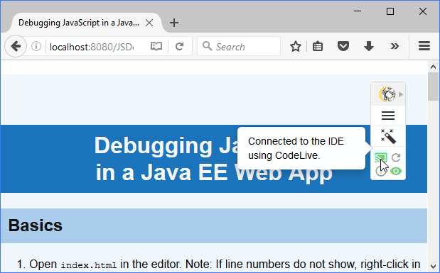The height and width of the screenshot is (273, 440).
Task: Open Reader View from address bar
Action: (x=156, y=46)
